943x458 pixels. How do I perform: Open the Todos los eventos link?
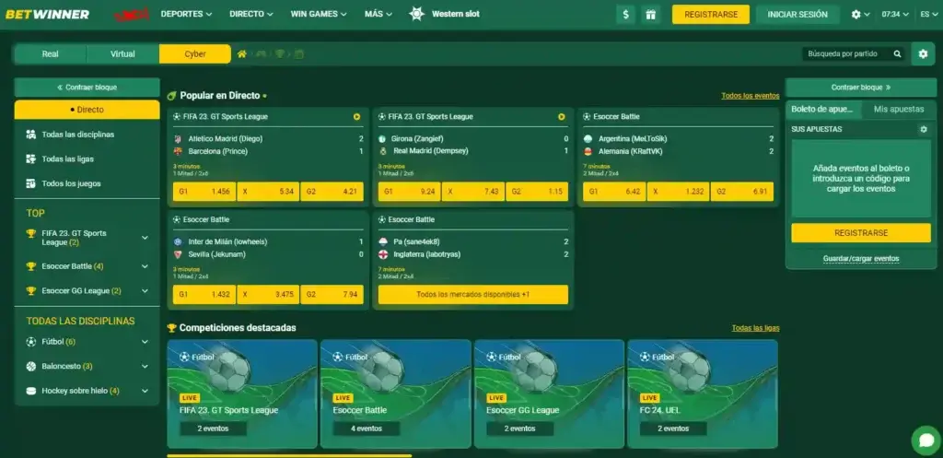point(750,96)
